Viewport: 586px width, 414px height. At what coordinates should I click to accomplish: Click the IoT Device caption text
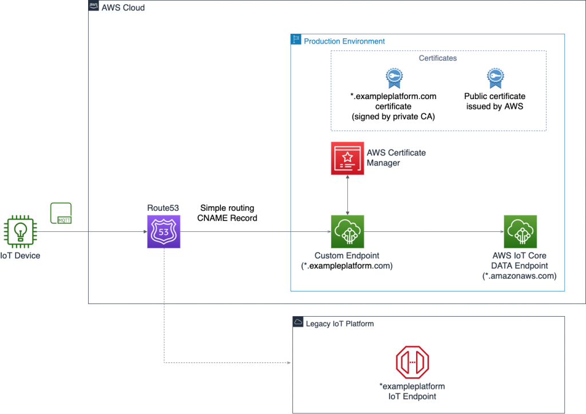point(21,255)
